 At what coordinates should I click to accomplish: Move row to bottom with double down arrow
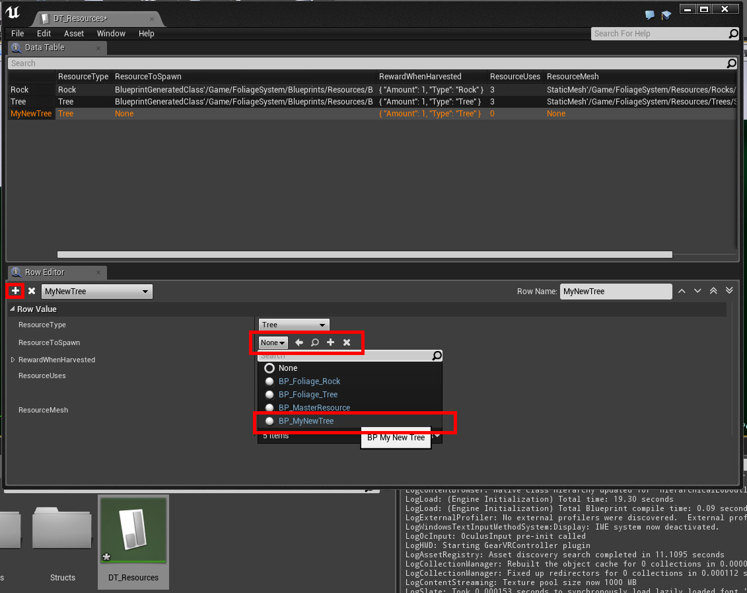(729, 291)
